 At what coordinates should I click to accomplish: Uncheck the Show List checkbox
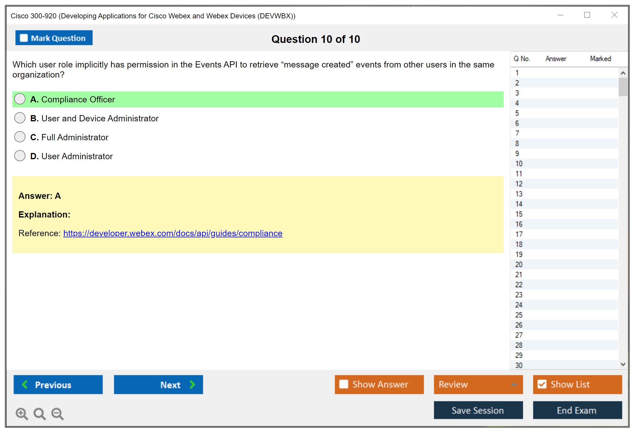(x=542, y=384)
